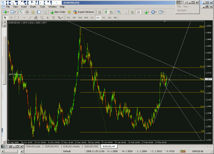Switch timeframe to M1
Image resolution: width=214 pixels, height=154 pixels.
tap(68, 17)
